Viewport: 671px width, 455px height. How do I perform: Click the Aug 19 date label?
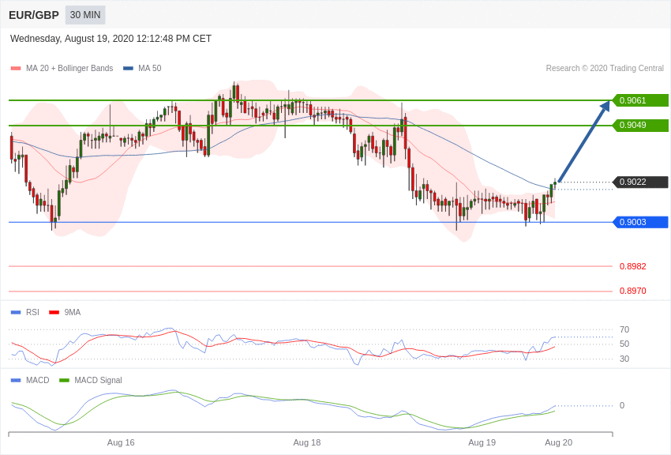[x=482, y=442]
